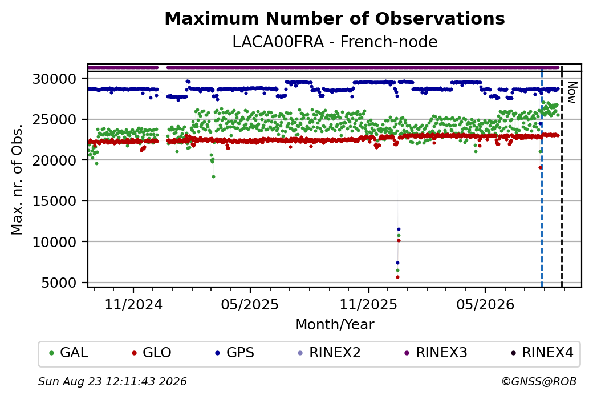Screen dimensions: 593x399
Task: Click the RINEX4 legend entry
Action: point(542,353)
